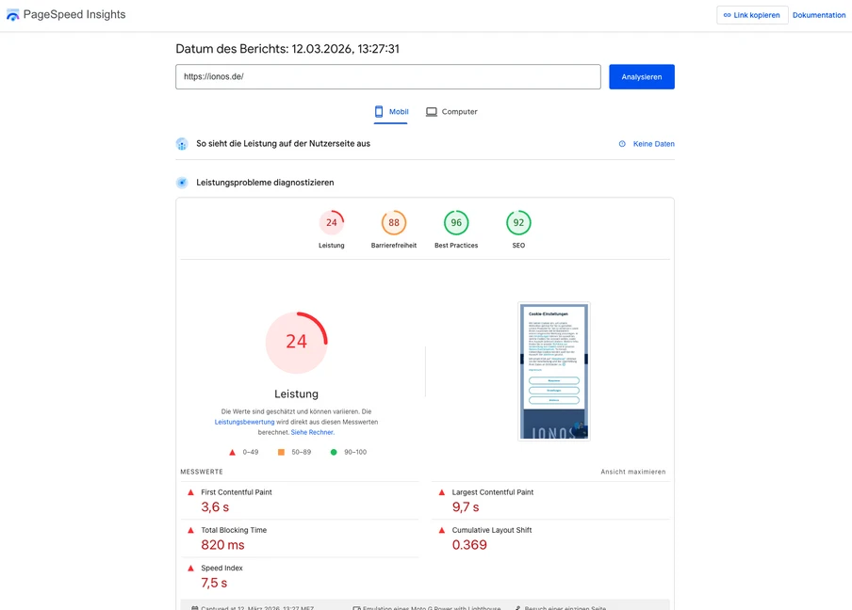Switch to the Computer tab
The width and height of the screenshot is (852, 610).
pyautogui.click(x=451, y=111)
